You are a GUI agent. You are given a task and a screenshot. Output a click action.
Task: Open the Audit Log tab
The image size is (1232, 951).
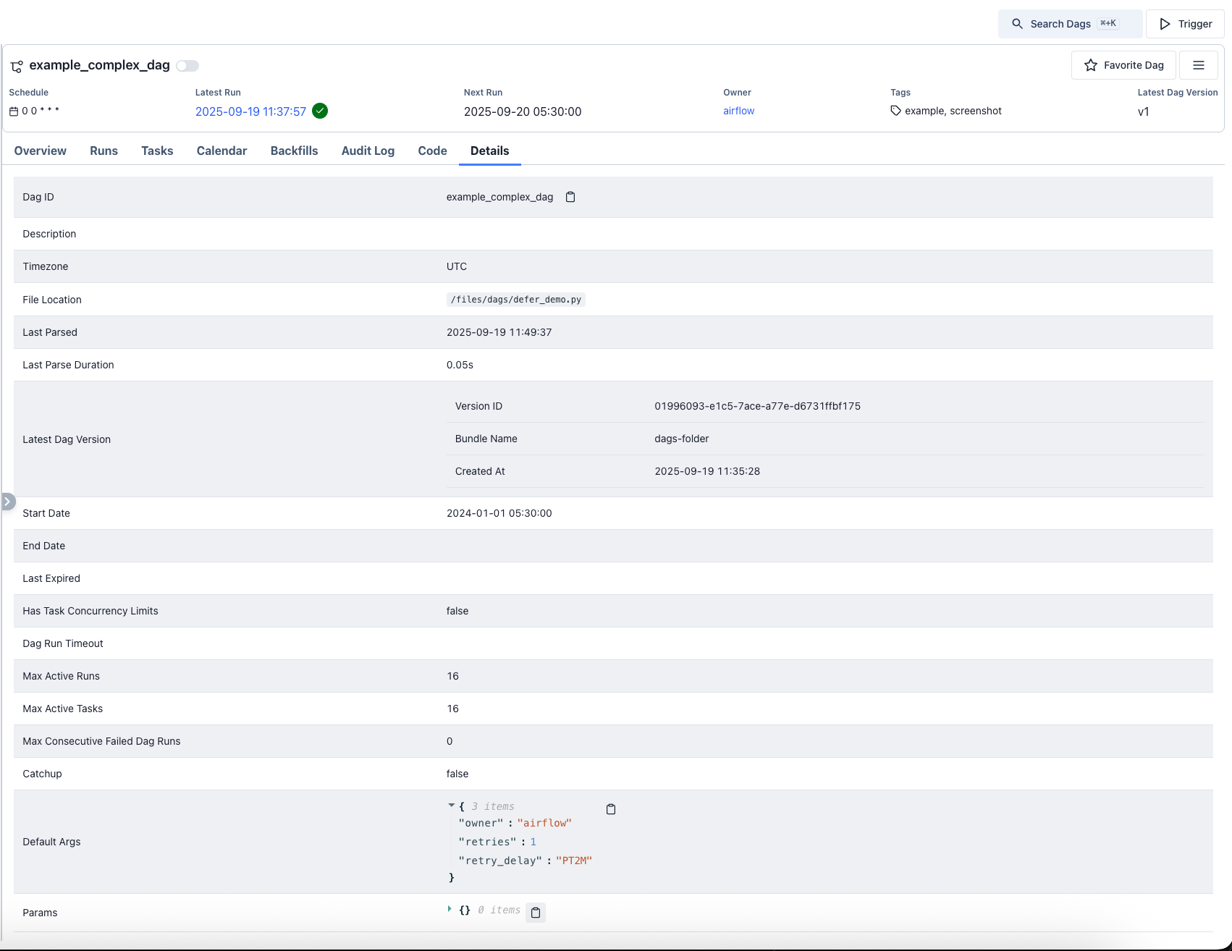368,151
